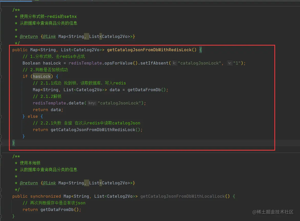Click comment 使用分布式锁-redis的setnx
Screen dimensions: 300x221
tap(48, 17)
